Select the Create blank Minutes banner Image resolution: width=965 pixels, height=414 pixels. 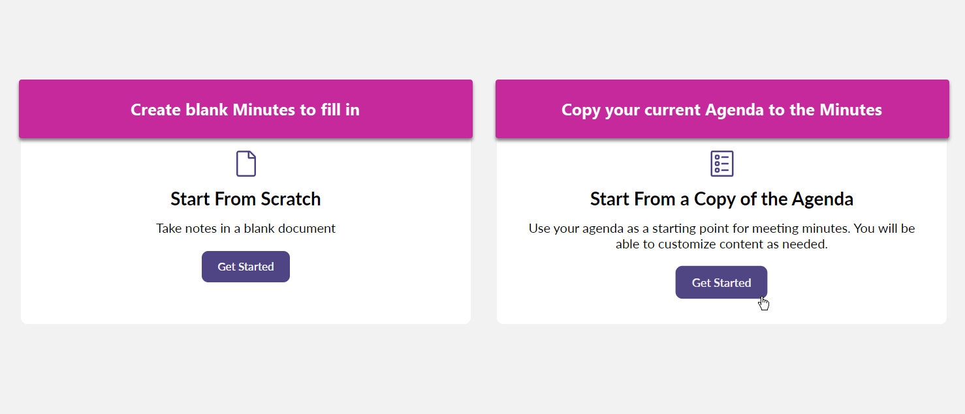point(245,109)
